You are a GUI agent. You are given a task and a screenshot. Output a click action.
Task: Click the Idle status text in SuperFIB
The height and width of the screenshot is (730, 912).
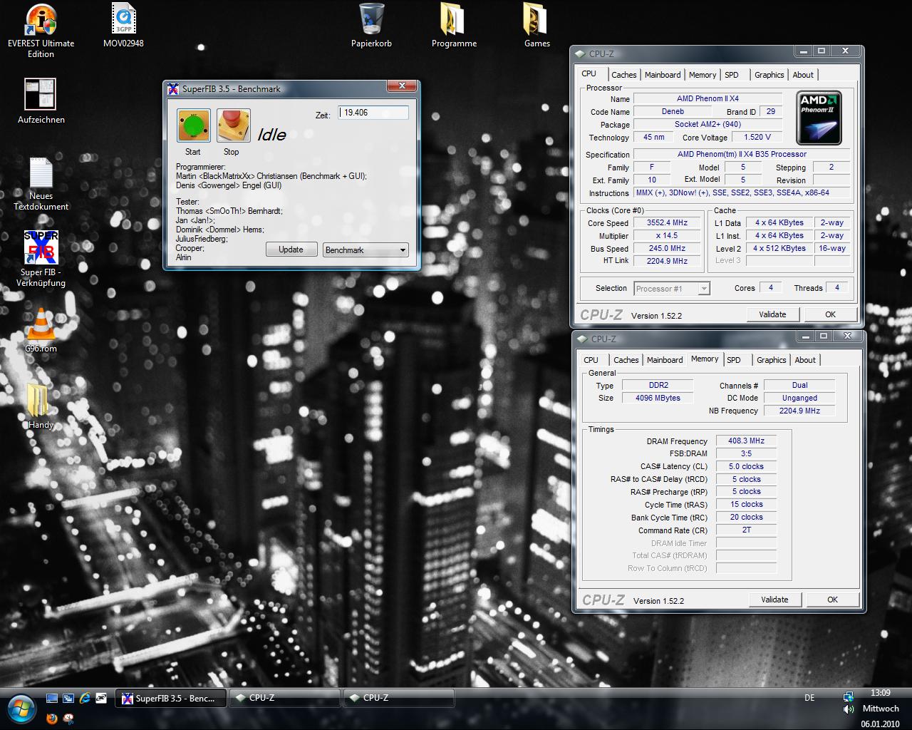(x=271, y=135)
